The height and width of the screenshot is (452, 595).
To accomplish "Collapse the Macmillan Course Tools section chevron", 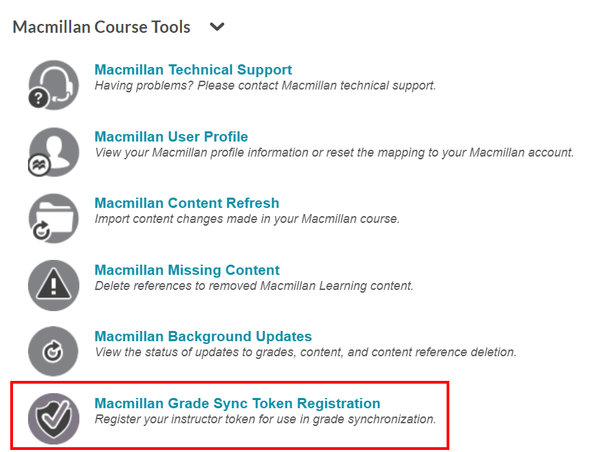I will click(x=217, y=27).
